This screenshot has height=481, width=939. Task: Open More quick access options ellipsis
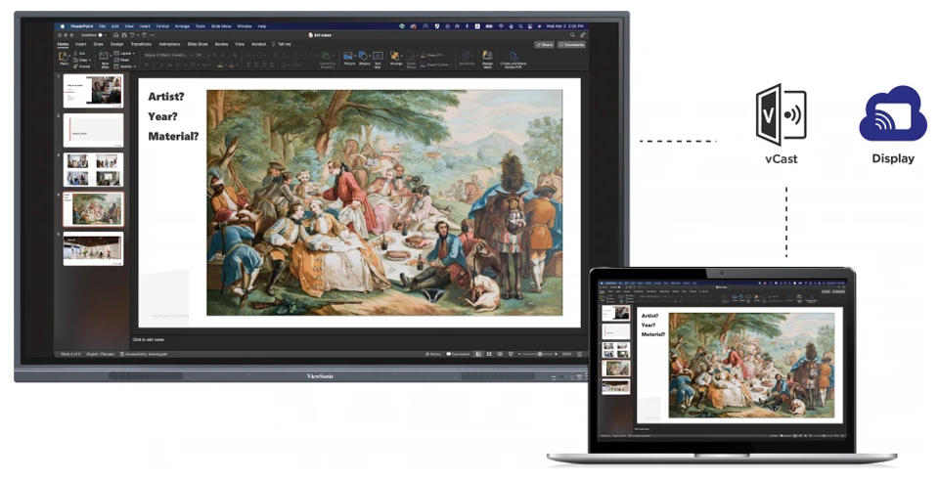tap(153, 34)
